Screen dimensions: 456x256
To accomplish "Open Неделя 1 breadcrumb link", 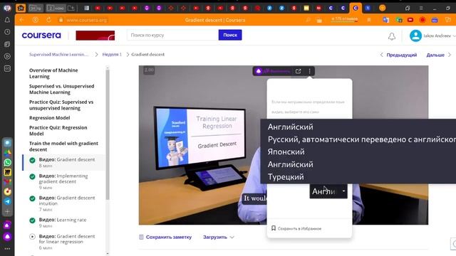I will 112,55.
